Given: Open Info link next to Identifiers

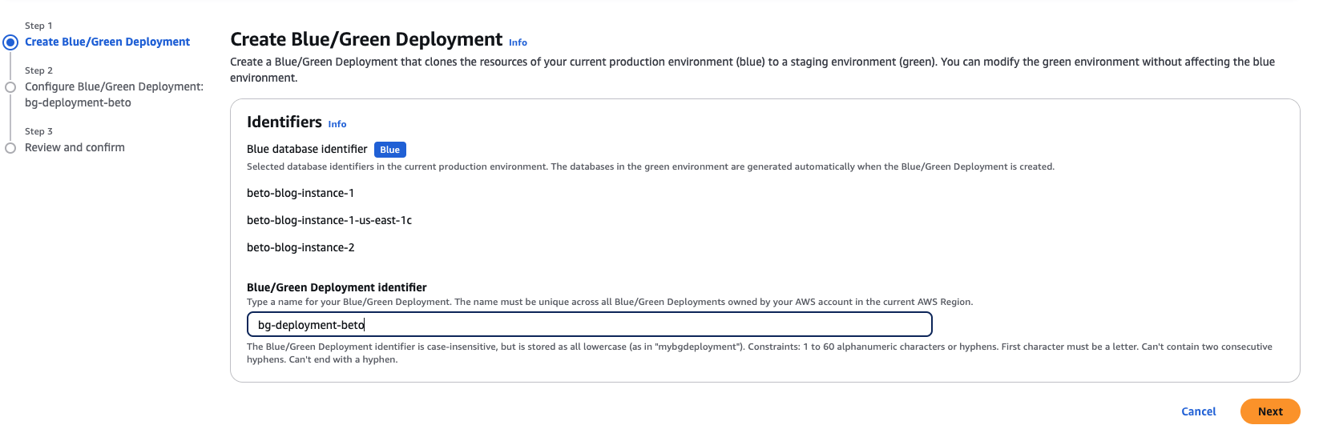Looking at the screenshot, I should pos(337,124).
